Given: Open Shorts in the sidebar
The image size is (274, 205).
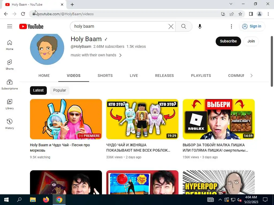Looking at the screenshot, I should 10,65.
